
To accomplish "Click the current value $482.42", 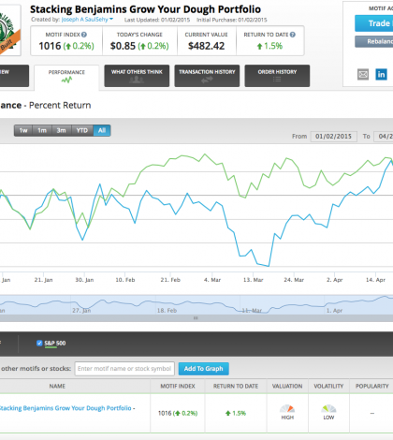I will point(206,46).
